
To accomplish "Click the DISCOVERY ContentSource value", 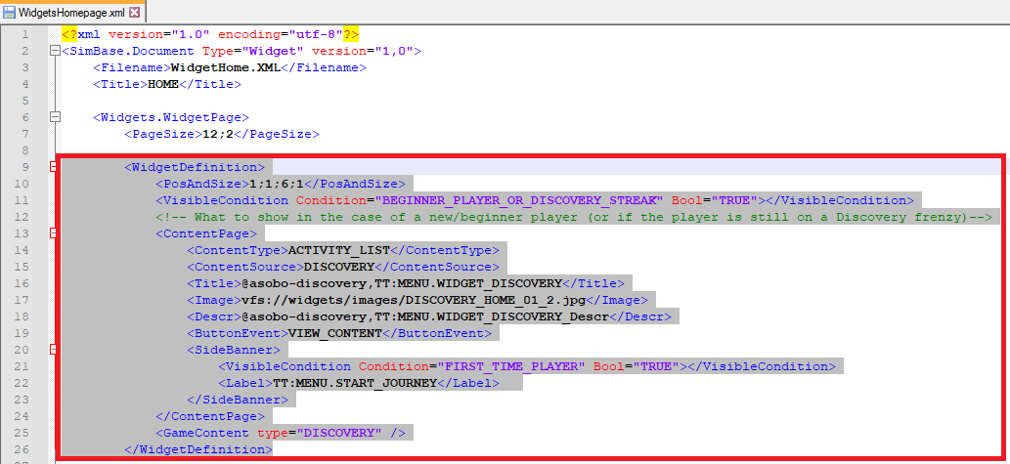I will [338, 267].
